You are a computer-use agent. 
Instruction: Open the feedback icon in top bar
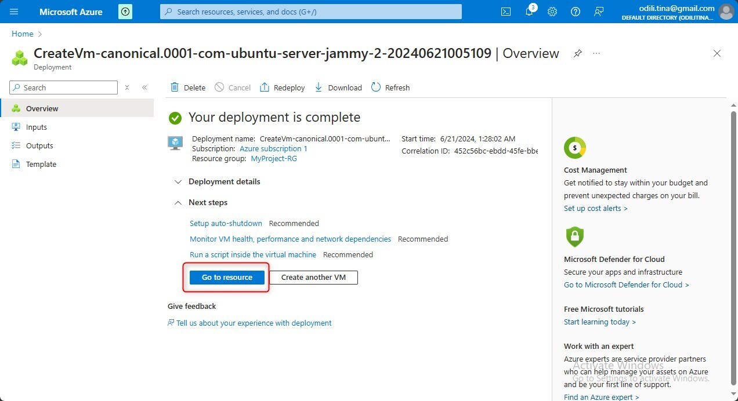tap(599, 12)
